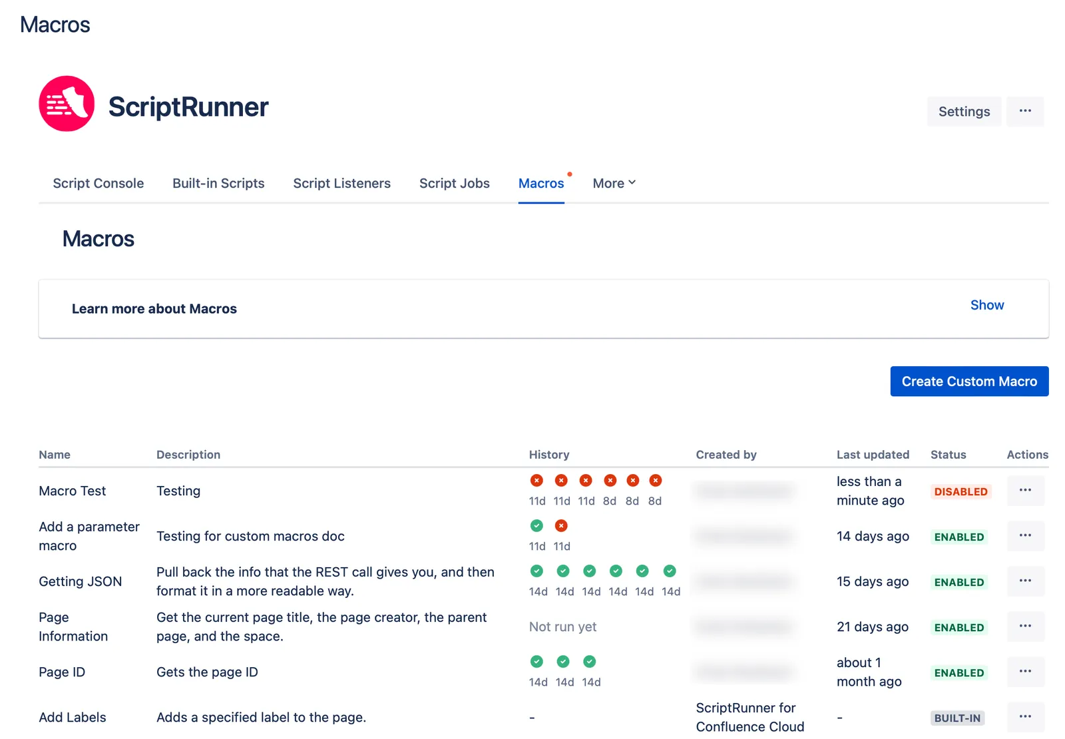Viewport: 1065px width, 739px height.
Task: Open actions menu for Add Labels row
Action: (1025, 717)
